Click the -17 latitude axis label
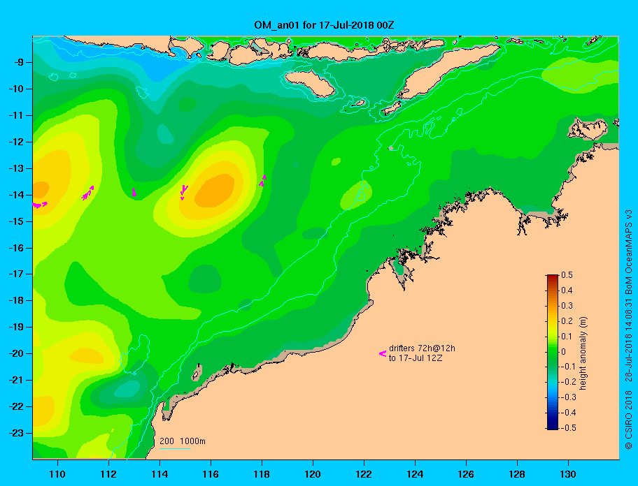 tap(16, 274)
